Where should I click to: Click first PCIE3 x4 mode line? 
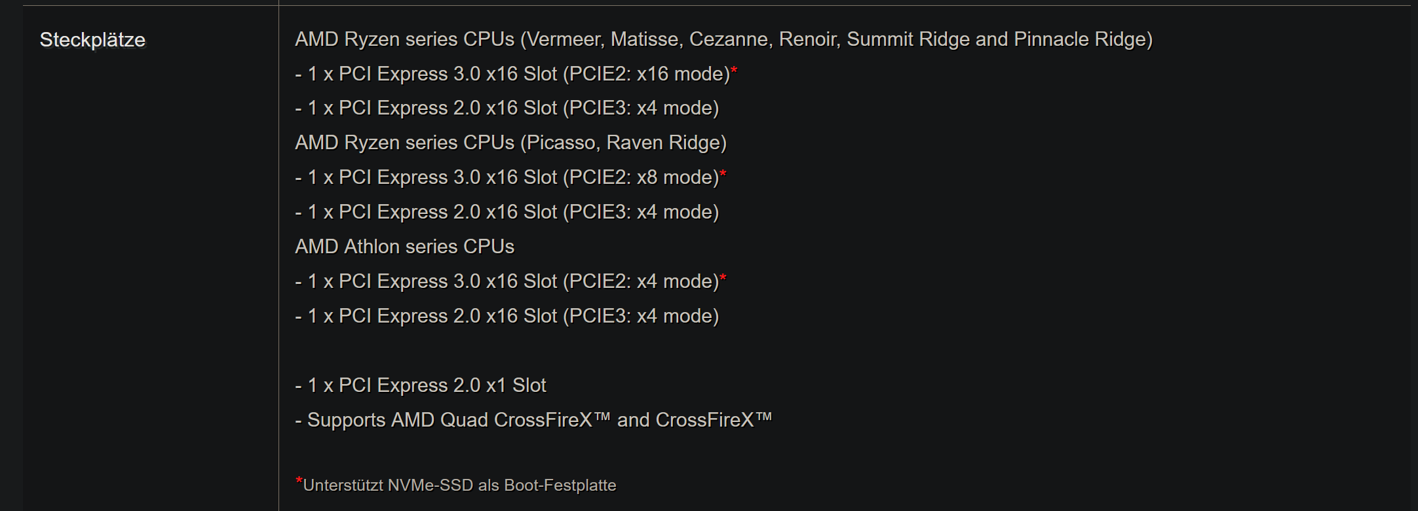point(507,108)
